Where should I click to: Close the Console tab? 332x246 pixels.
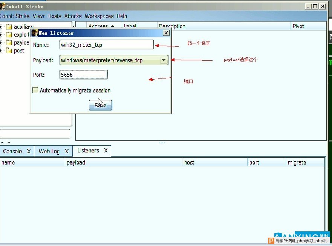click(x=29, y=151)
